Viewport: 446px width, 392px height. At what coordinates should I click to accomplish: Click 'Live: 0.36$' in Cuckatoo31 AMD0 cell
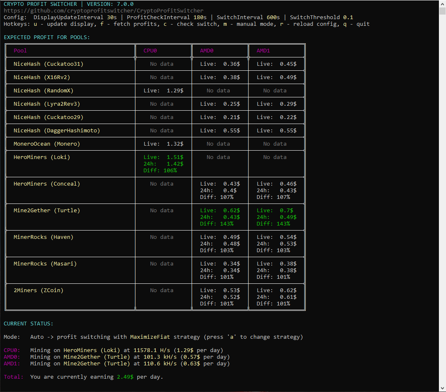(220, 64)
